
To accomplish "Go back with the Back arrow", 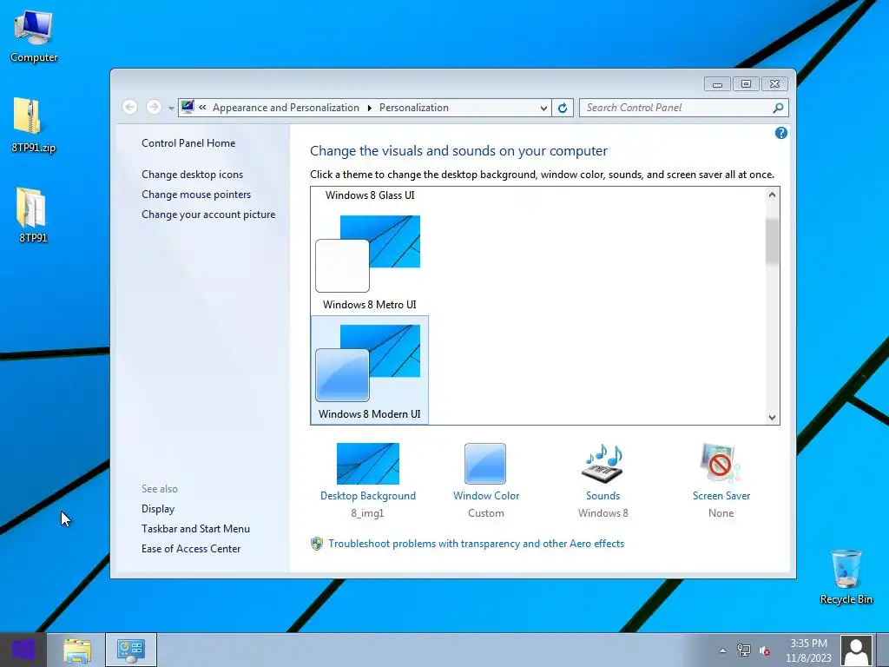I will 130,107.
